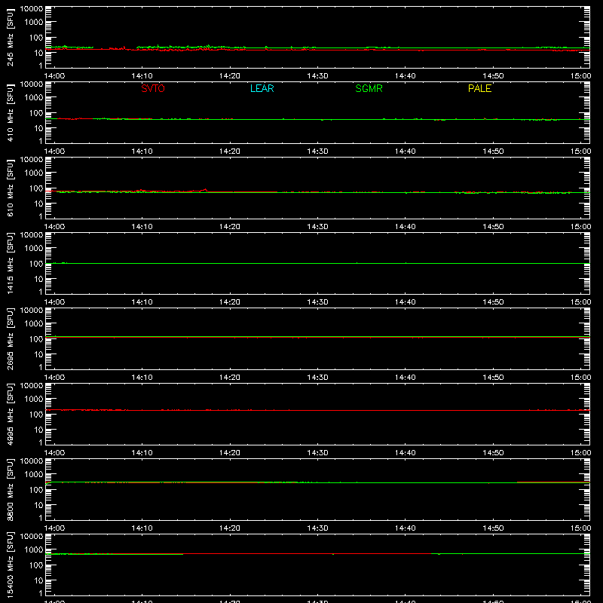Click the red bump on the 610 MHz trace

[x=205, y=190]
